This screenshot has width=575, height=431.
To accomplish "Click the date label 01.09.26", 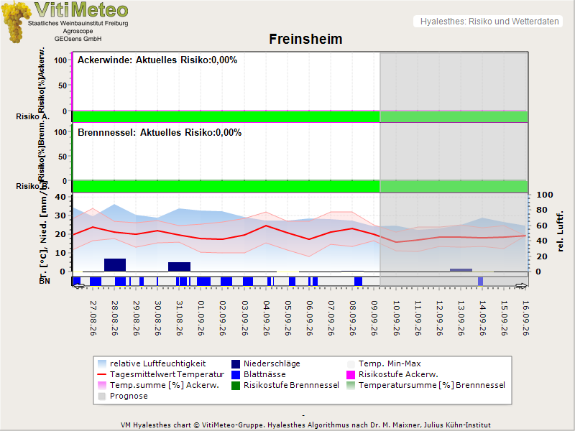I will pyautogui.click(x=201, y=318).
